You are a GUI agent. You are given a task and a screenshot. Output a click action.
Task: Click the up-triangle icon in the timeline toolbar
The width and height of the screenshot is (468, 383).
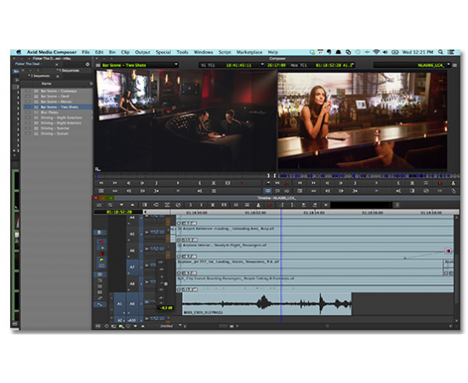pyautogui.click(x=133, y=205)
